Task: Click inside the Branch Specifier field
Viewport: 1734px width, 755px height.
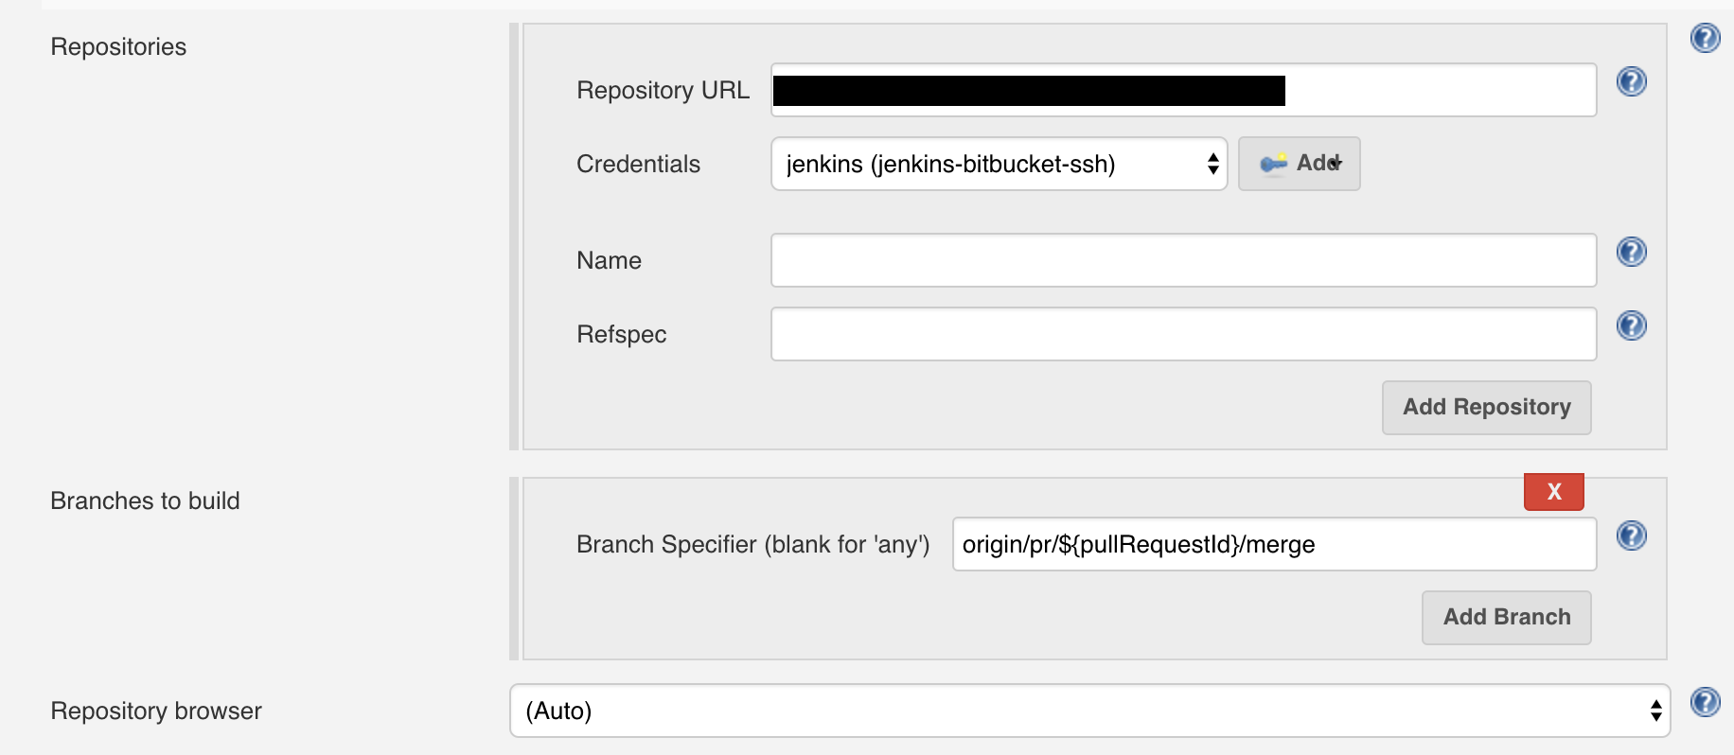Action: pyautogui.click(x=1274, y=544)
